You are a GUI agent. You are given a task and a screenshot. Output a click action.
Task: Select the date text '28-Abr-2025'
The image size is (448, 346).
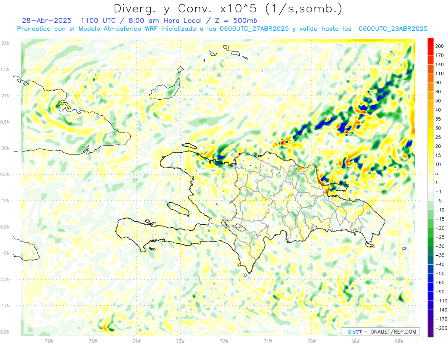click(46, 21)
